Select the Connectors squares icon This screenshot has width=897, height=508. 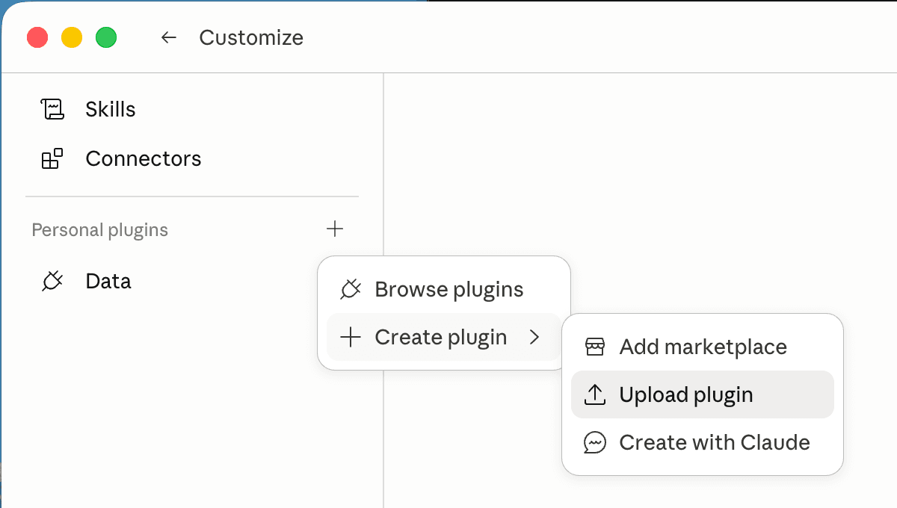click(52, 158)
